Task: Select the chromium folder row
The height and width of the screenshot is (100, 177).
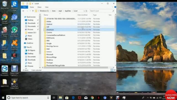Action: click(79, 30)
